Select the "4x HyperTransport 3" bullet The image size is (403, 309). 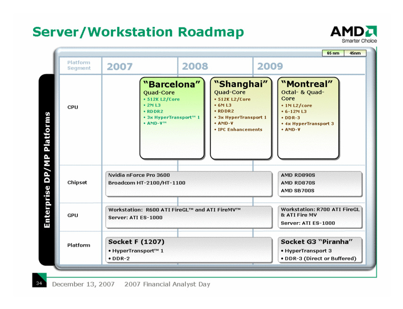coord(309,123)
